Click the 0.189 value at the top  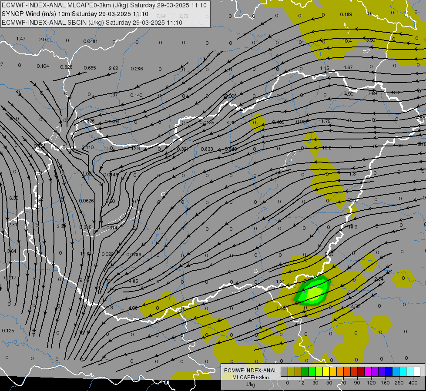coord(346,14)
